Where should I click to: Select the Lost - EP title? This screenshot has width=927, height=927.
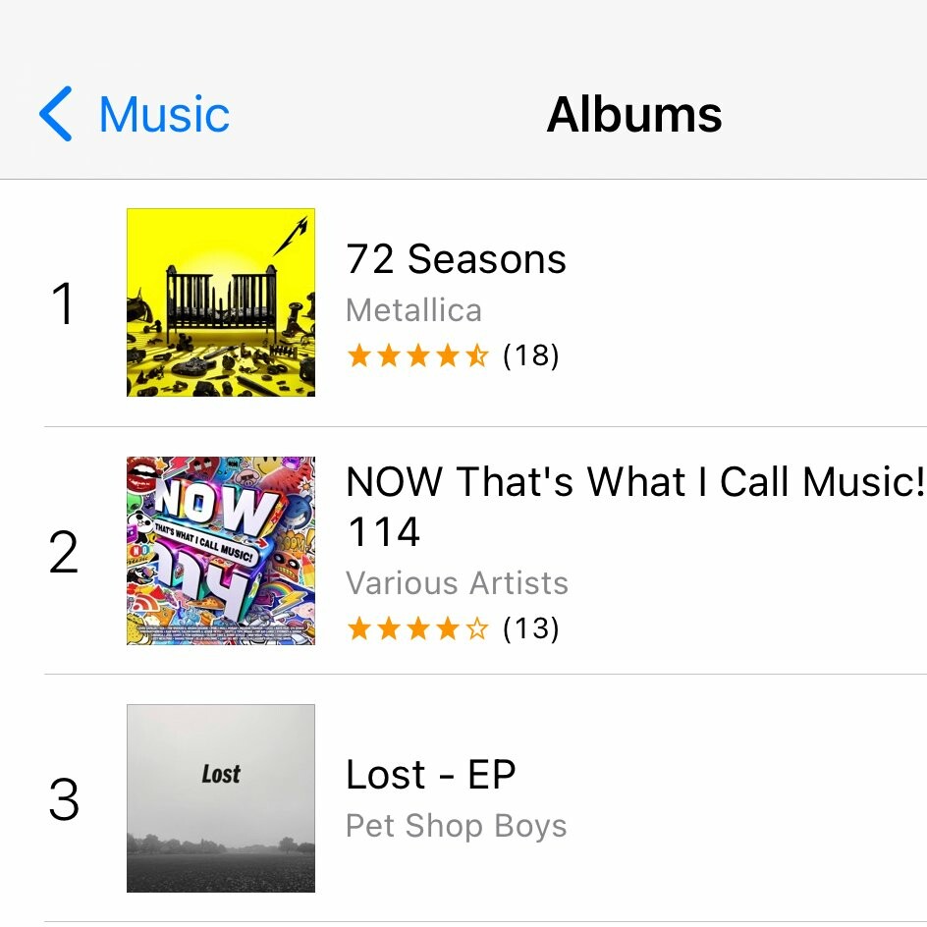[x=430, y=775]
